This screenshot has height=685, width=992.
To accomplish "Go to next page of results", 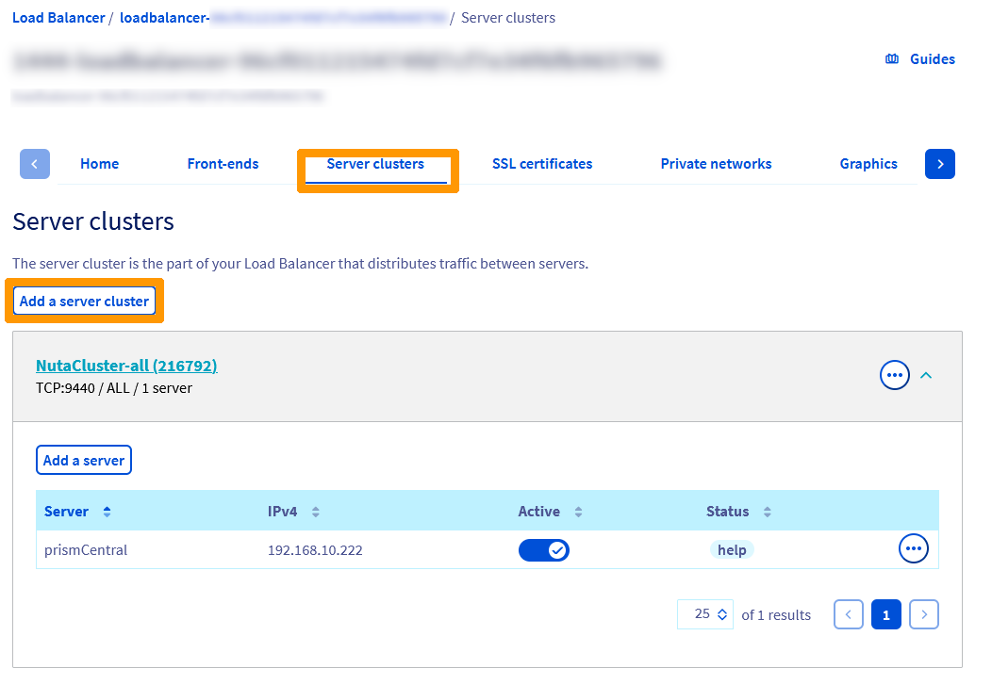I will pyautogui.click(x=923, y=613).
